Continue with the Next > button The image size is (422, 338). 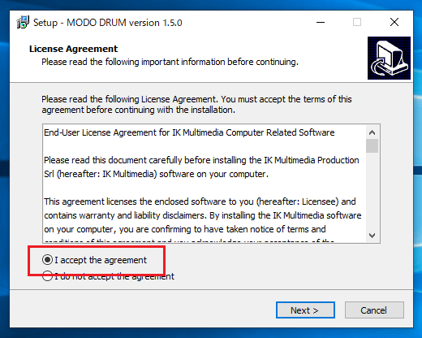pyautogui.click(x=305, y=310)
